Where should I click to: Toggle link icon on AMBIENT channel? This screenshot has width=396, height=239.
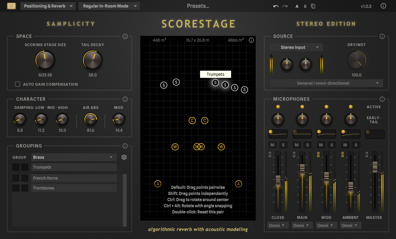pyautogui.click(x=342, y=154)
